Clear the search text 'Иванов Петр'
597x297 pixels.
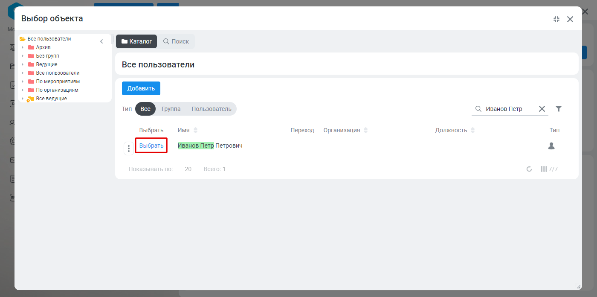pyautogui.click(x=542, y=109)
